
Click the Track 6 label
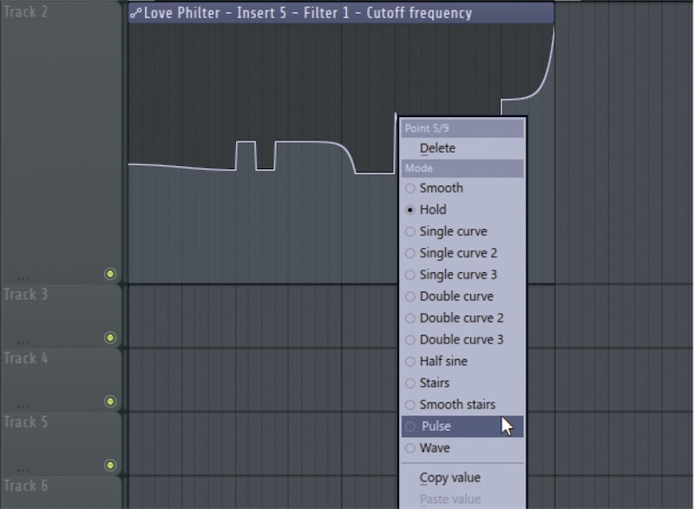[x=26, y=486]
